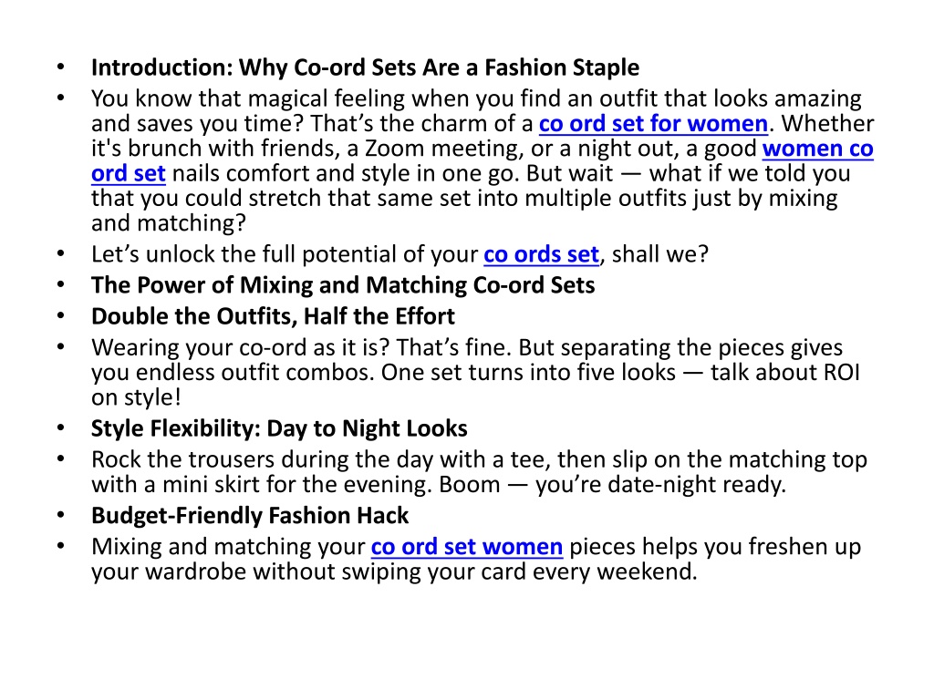Click 'The Power of Mixing and Matching' heading
Image resolution: width=934 pixels, height=700 pixels.
(343, 285)
